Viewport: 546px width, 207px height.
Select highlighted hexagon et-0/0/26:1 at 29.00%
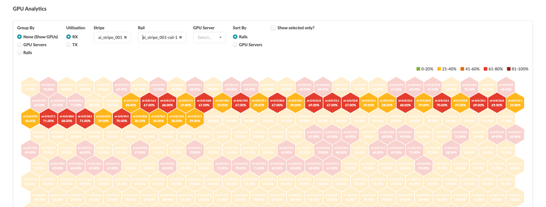(516, 103)
